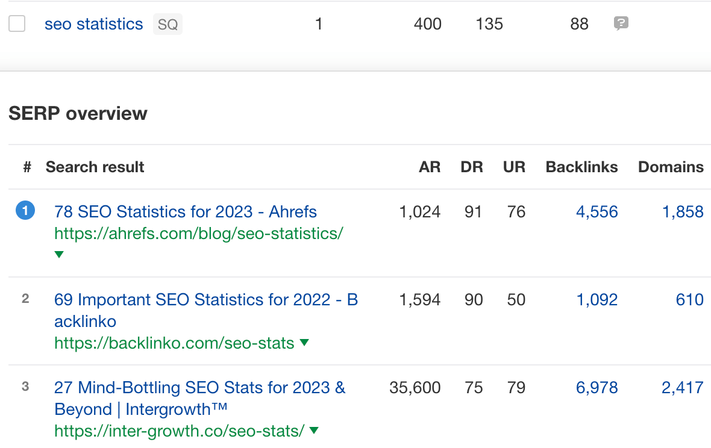Open "69 Important SEO Statistics for 2022"

[206, 299]
